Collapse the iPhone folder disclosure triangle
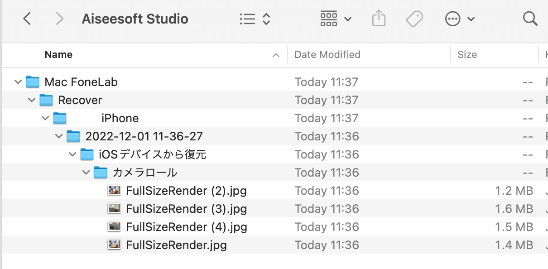The width and height of the screenshot is (548, 269). [45, 118]
